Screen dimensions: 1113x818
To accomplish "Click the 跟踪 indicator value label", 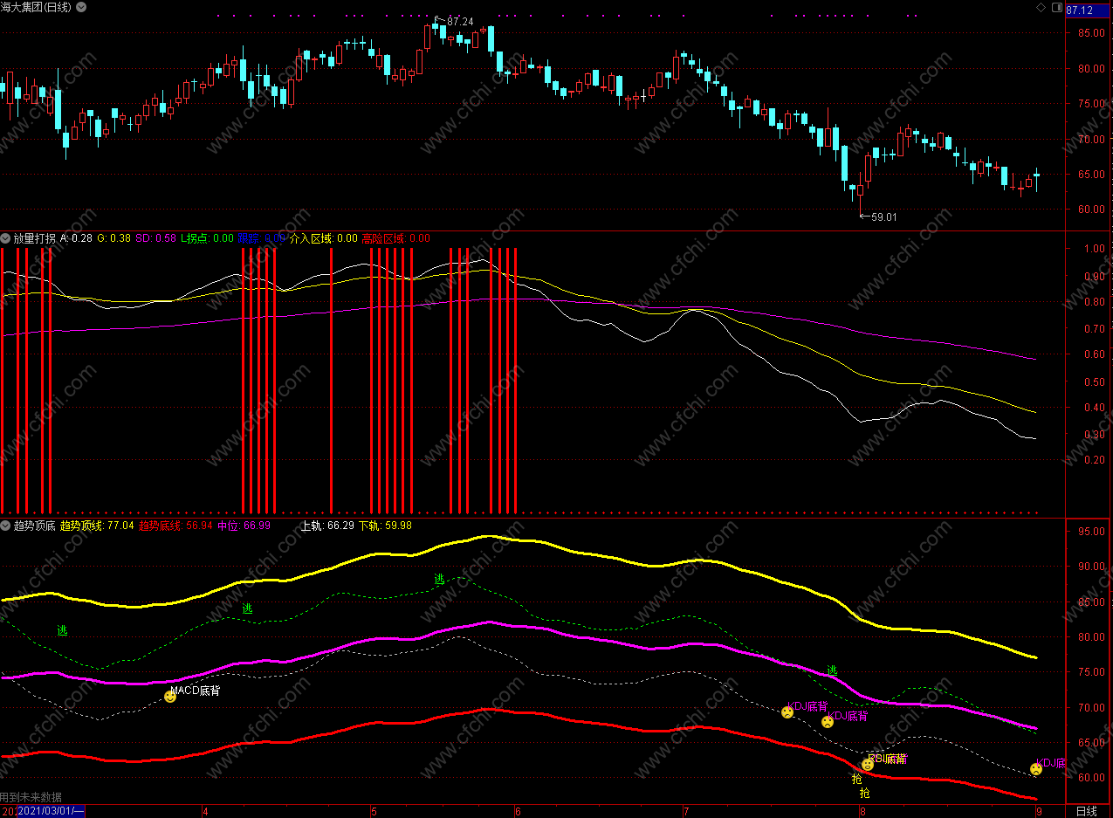I will [x=262, y=237].
